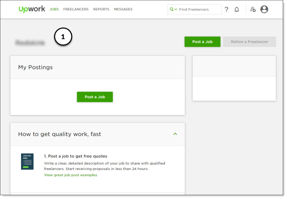Viewport: 287px width, 199px height.
Task: Switch to Messages
Action: pos(123,9)
